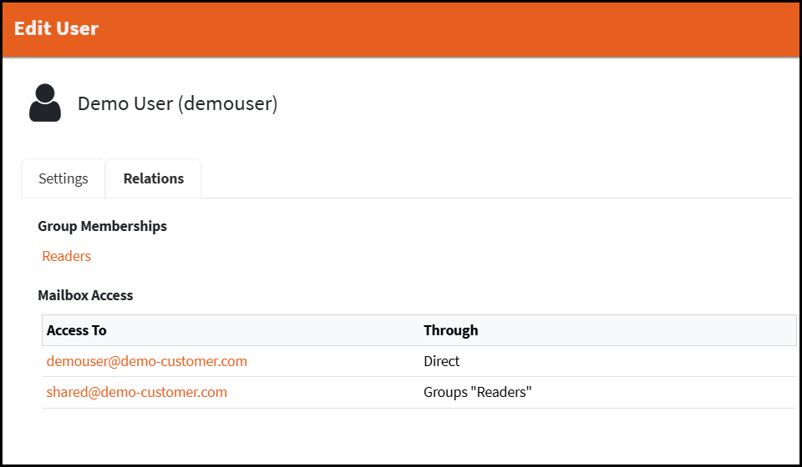Click the 'Mailbox Access' section heading
The width and height of the screenshot is (802, 467).
(85, 295)
